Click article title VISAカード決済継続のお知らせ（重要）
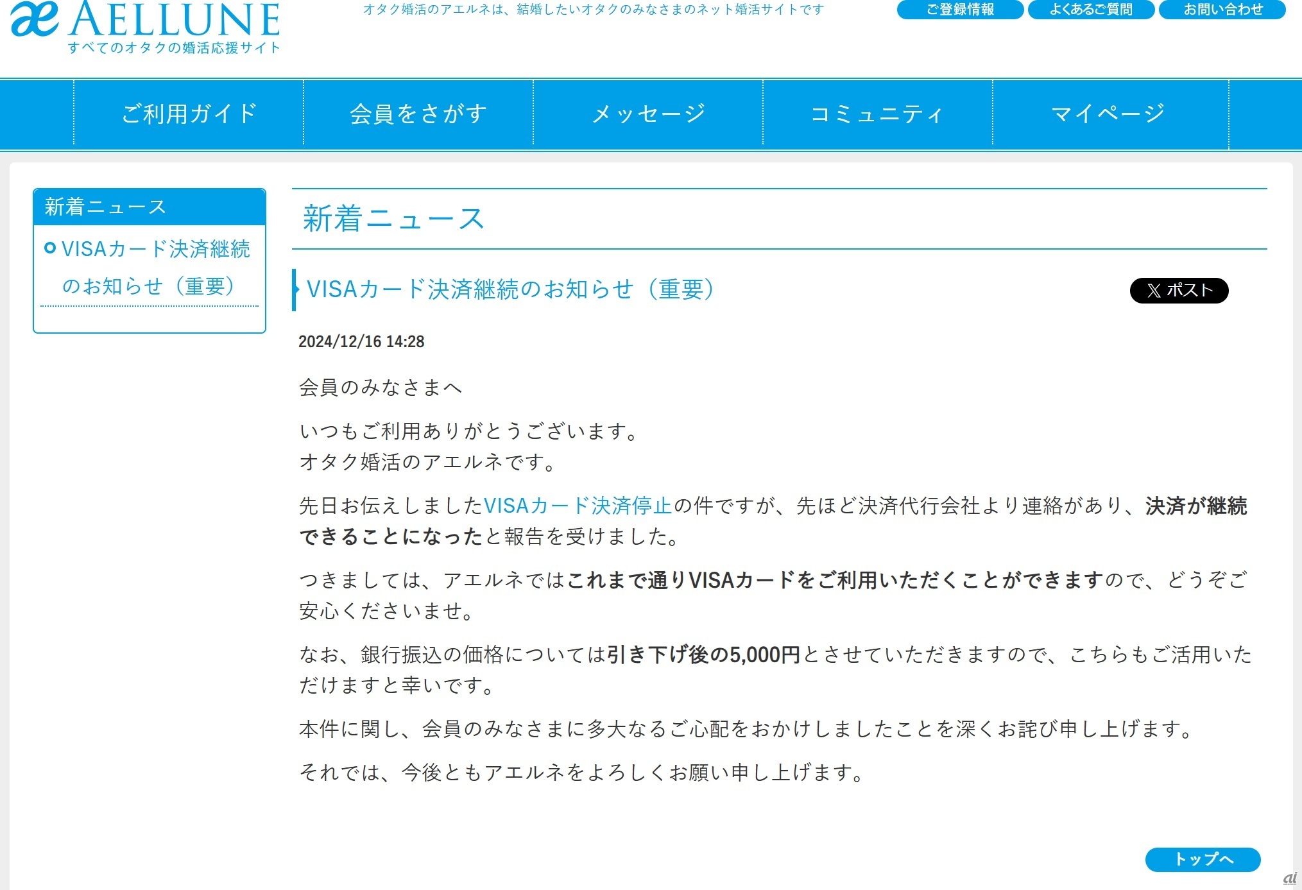 pos(510,289)
